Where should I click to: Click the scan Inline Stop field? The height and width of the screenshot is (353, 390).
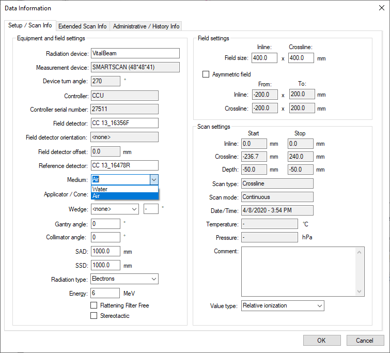click(x=301, y=144)
